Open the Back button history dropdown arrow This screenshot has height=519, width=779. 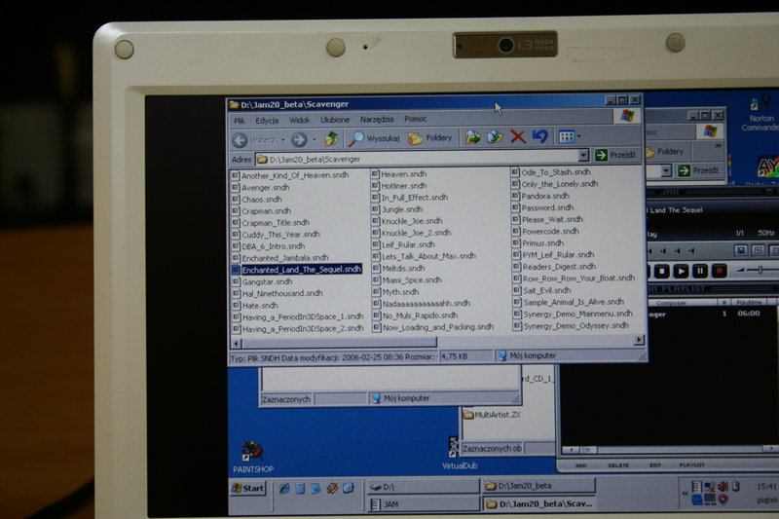coord(282,139)
